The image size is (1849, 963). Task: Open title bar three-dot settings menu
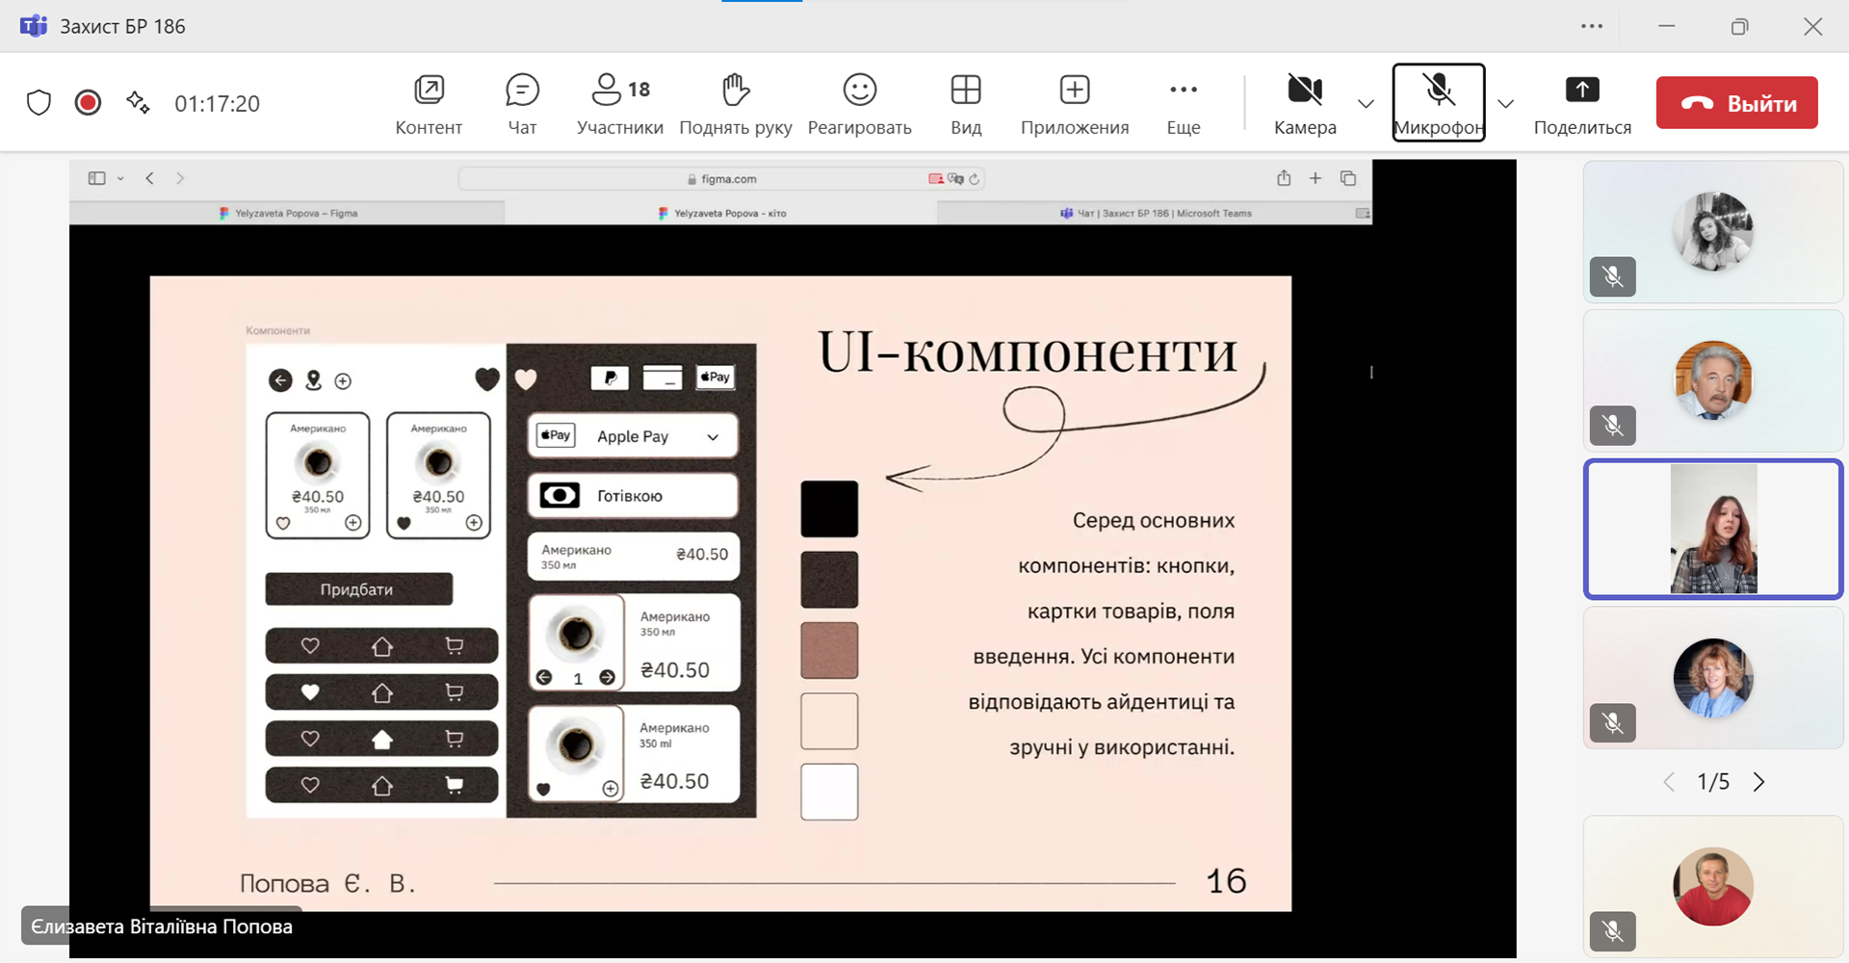1592,26
